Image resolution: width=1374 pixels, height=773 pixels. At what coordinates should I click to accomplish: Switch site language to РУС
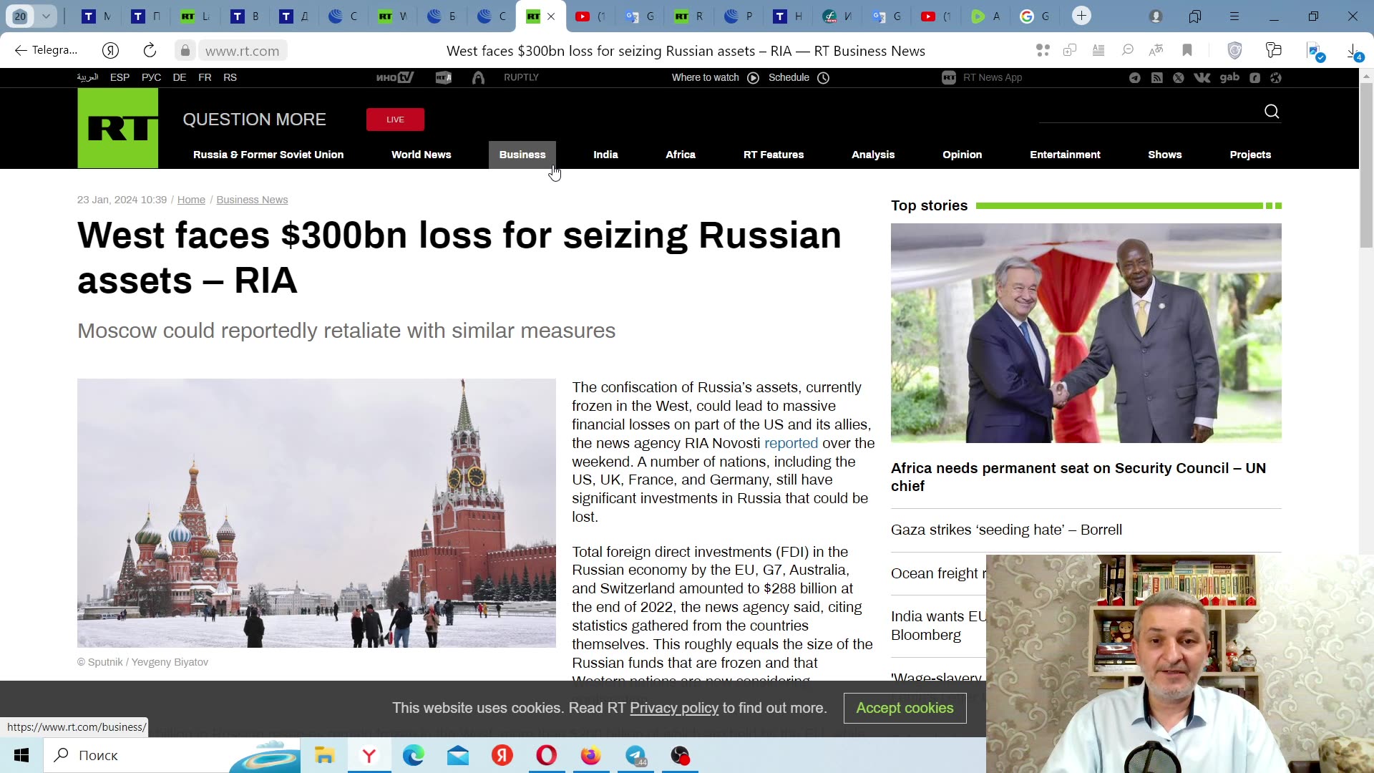(151, 77)
